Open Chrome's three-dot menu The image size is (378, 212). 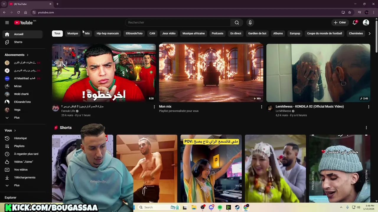374,12
